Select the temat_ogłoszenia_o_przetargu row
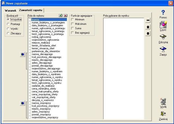Screen dimensions: 174x124 coord(48,31)
